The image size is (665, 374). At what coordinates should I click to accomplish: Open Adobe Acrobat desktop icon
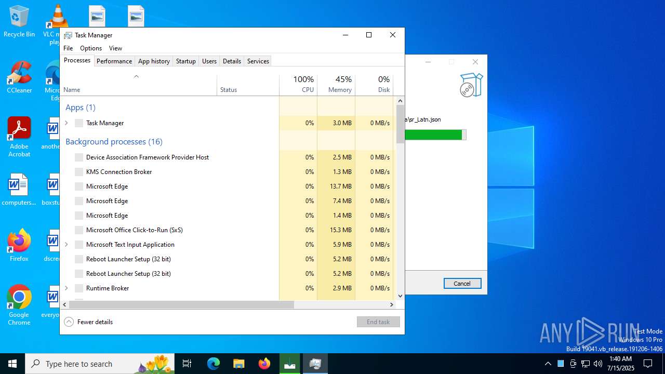click(19, 138)
